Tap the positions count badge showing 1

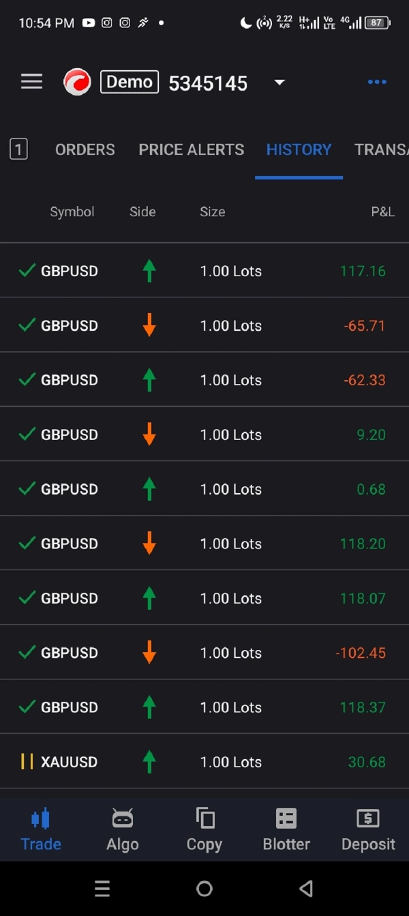(18, 149)
